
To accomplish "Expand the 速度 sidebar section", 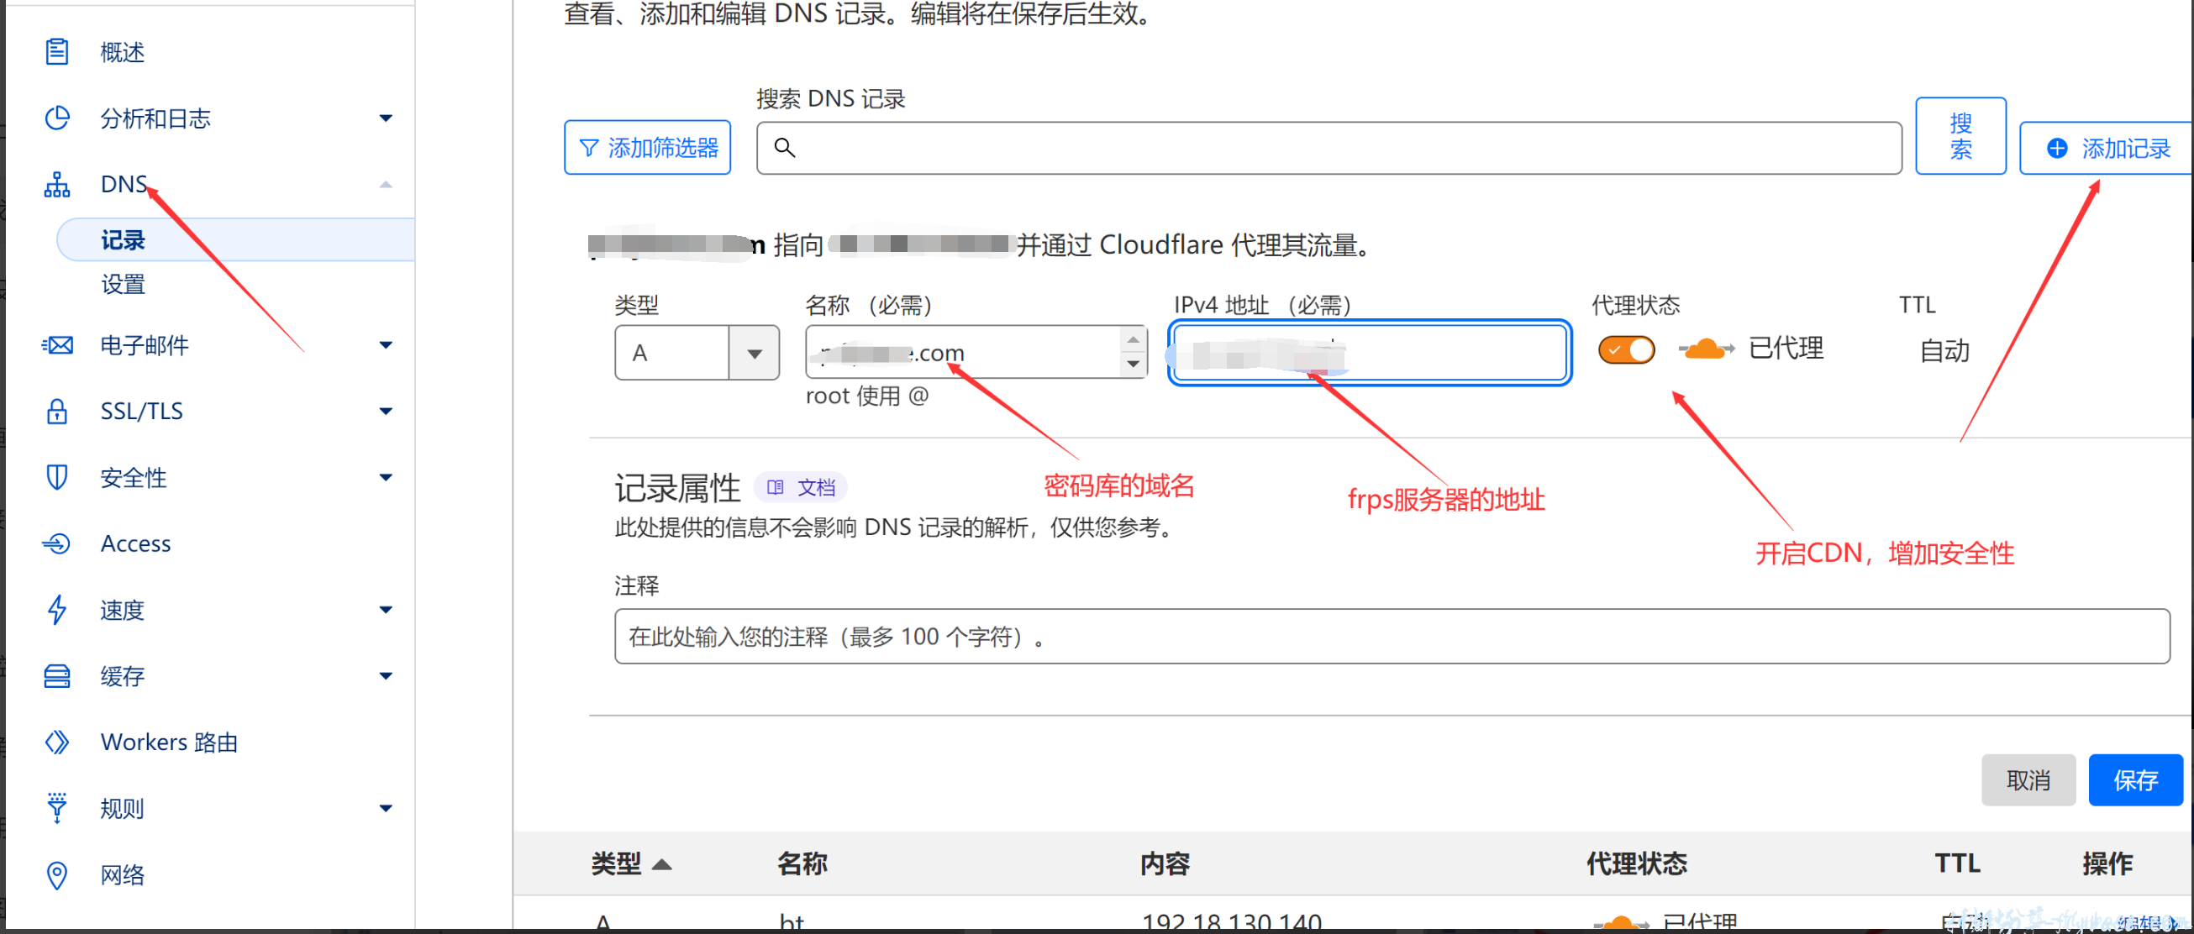I will coord(387,610).
